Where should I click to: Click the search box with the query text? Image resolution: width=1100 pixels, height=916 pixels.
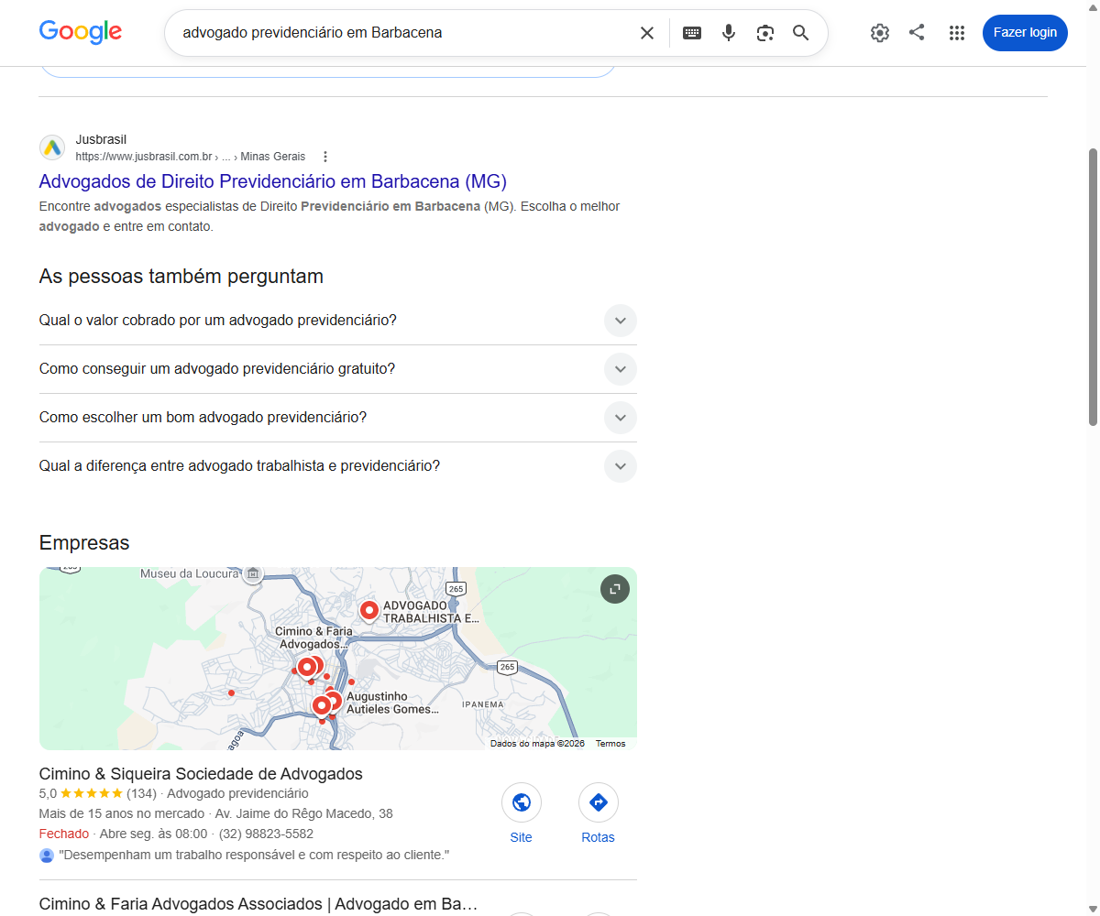click(x=403, y=33)
